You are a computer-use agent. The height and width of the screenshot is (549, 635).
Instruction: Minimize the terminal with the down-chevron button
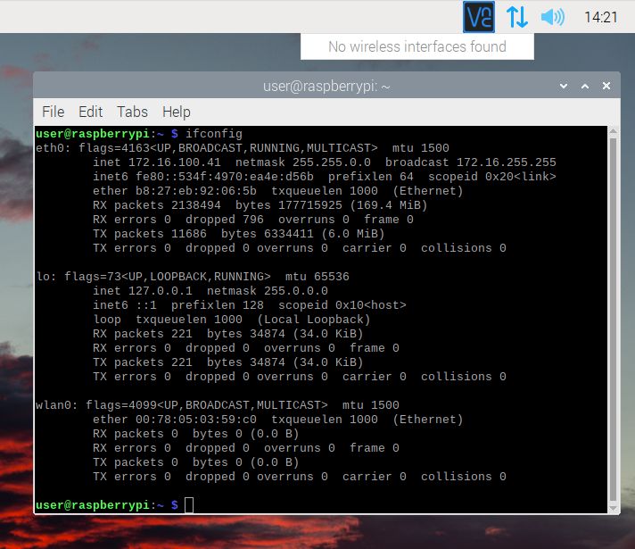click(x=564, y=86)
